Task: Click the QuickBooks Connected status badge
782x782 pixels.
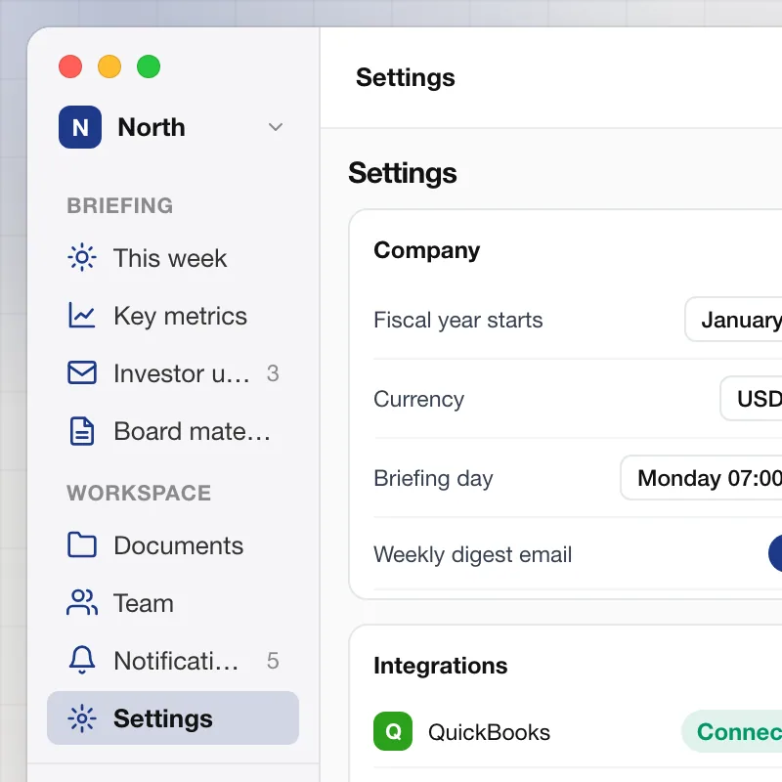Action: [731, 731]
